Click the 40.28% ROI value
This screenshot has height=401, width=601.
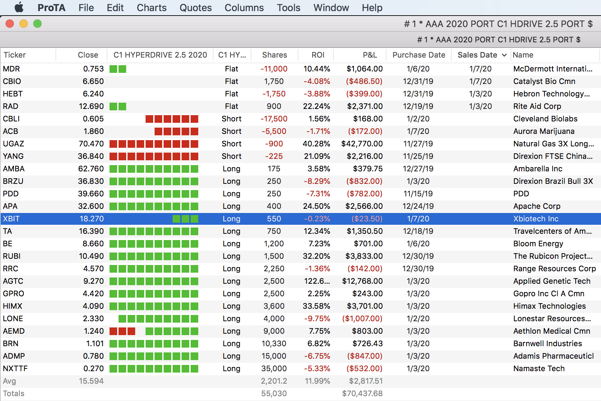(x=316, y=144)
